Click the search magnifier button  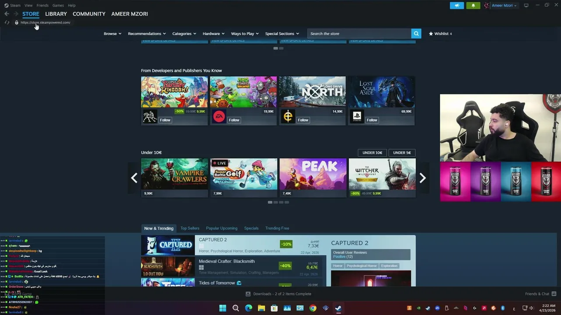click(x=416, y=34)
